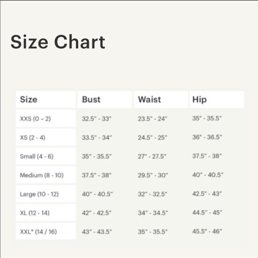This screenshot has width=258, height=258.
Task: Select the XL bust value 42" - 42.5"
Action: (97, 213)
